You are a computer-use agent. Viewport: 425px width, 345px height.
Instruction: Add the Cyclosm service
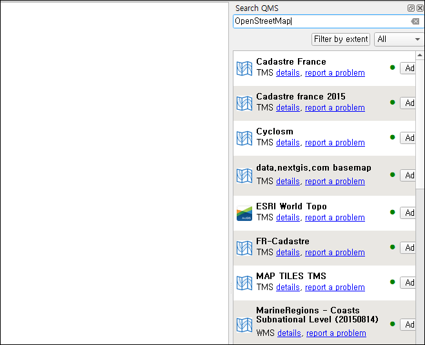click(x=408, y=138)
